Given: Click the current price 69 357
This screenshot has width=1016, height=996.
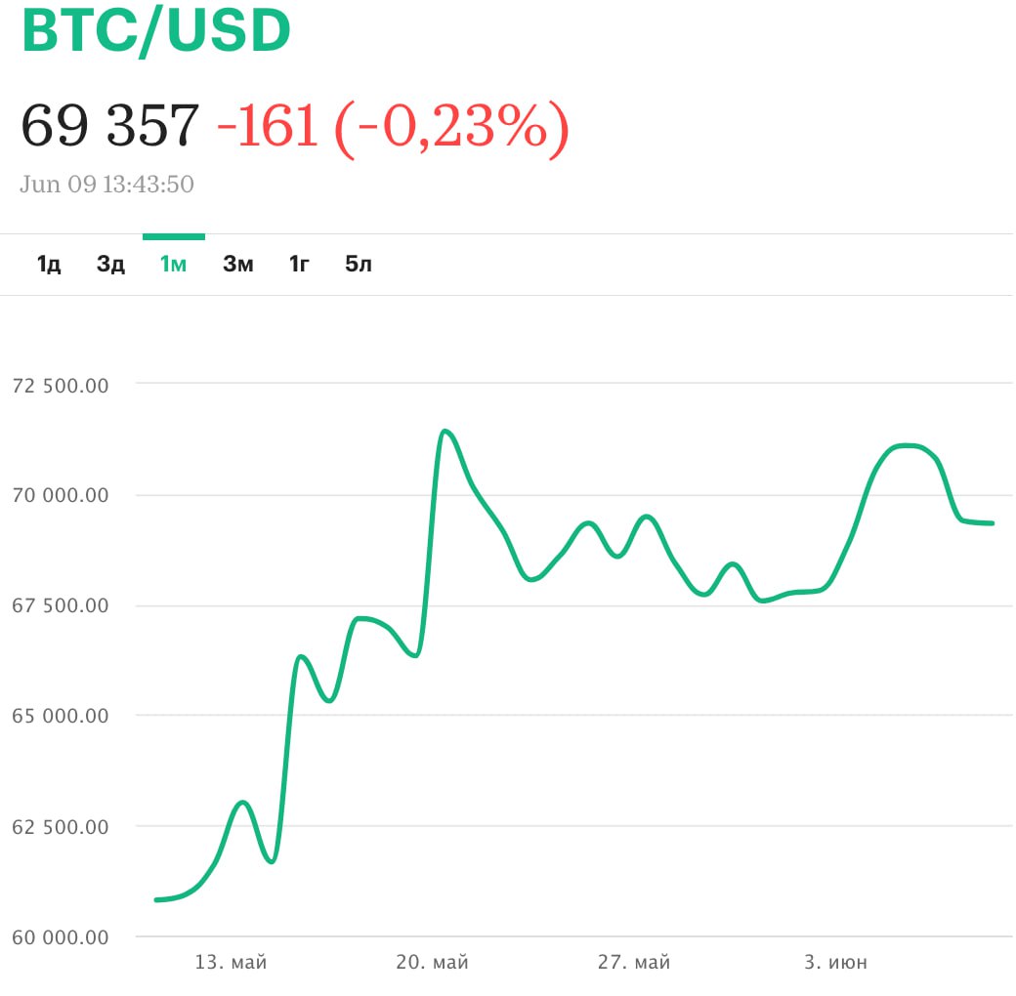Looking at the screenshot, I should [x=110, y=125].
